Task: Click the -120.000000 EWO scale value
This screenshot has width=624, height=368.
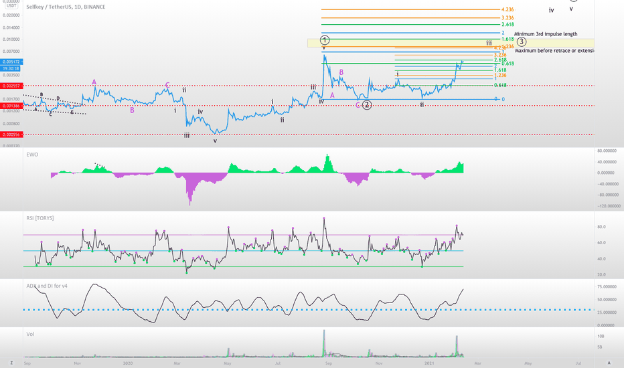Action: point(609,206)
